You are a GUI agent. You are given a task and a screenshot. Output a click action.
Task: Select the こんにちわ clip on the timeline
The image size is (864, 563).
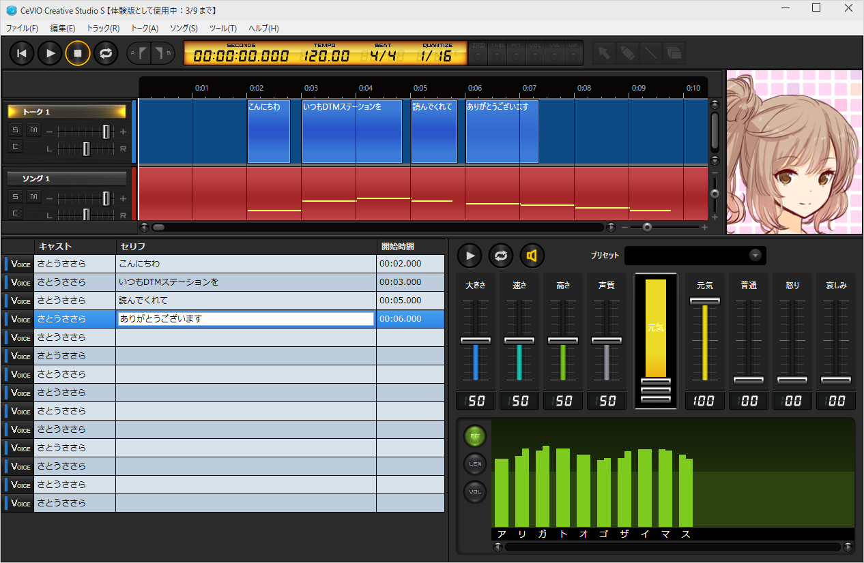(268, 132)
